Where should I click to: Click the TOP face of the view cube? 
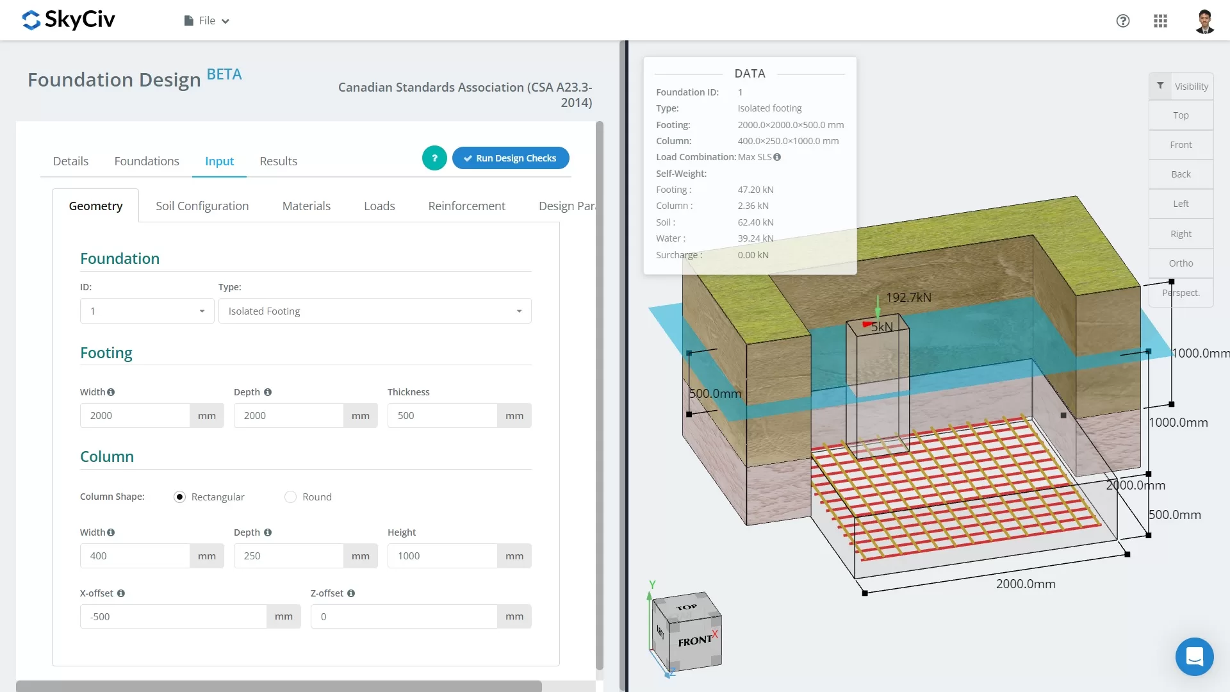click(x=687, y=607)
